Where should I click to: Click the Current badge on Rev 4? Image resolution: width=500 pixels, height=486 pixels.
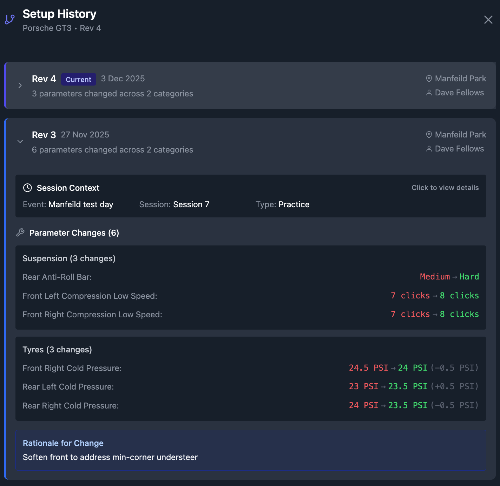[x=78, y=79]
